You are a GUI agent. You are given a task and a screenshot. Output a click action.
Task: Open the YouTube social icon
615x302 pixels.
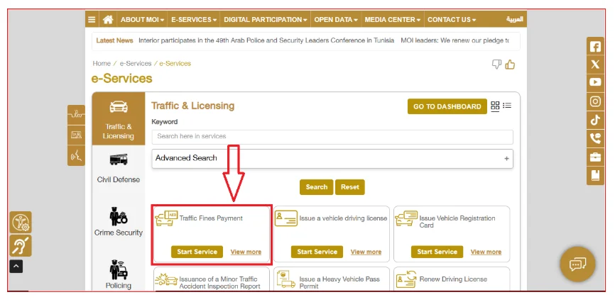tap(595, 83)
